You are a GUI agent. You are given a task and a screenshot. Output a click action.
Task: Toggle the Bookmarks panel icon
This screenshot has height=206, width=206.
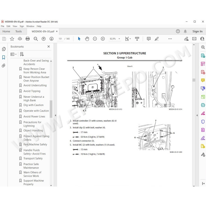point(4,57)
